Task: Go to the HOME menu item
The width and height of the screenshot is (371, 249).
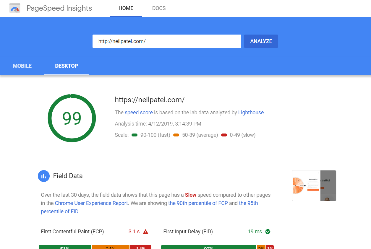Action: coord(126,8)
